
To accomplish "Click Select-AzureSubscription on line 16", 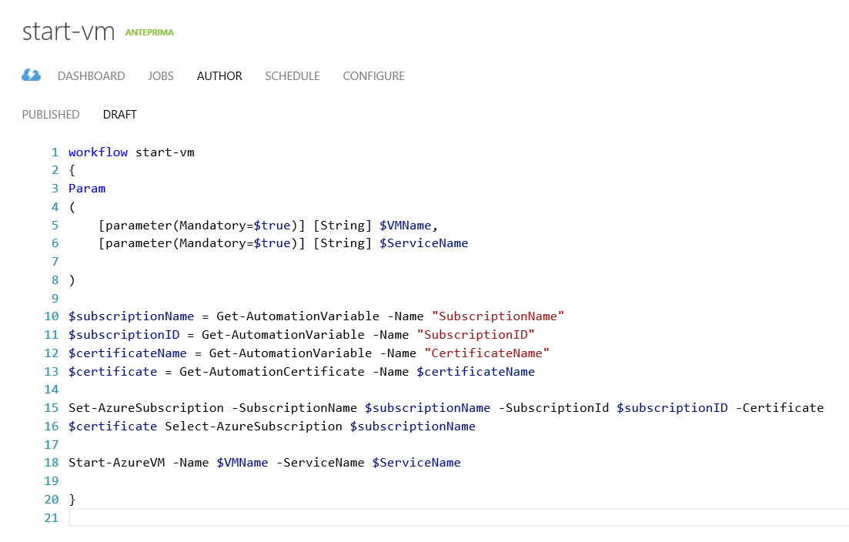I will pos(253,426).
